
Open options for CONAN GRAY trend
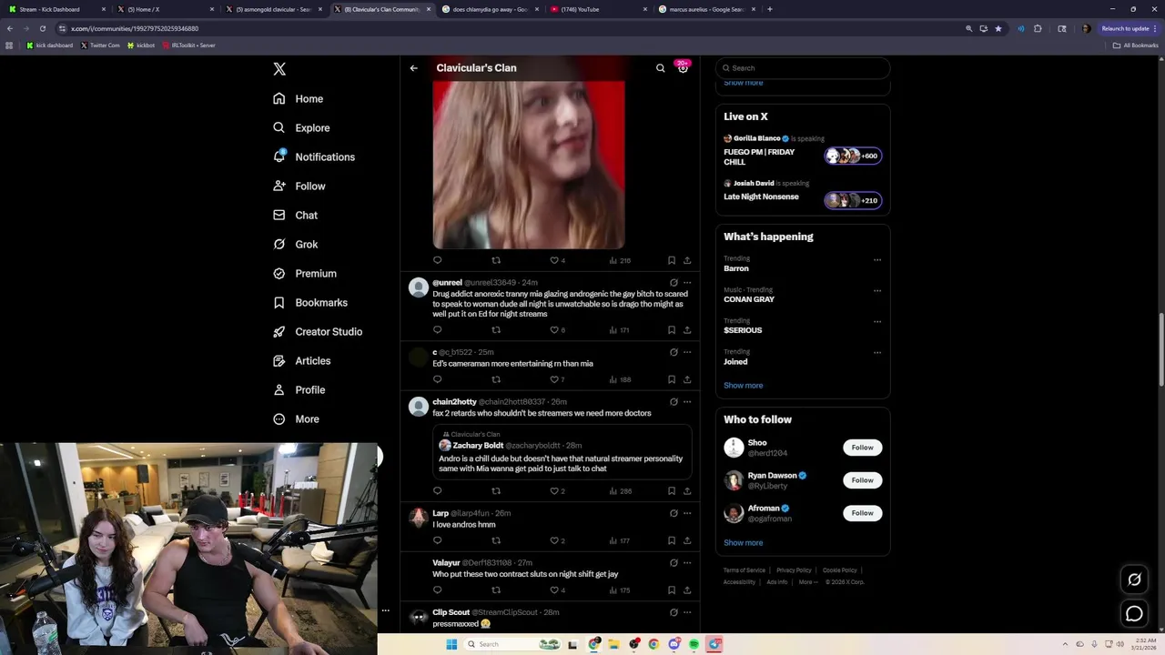(877, 290)
